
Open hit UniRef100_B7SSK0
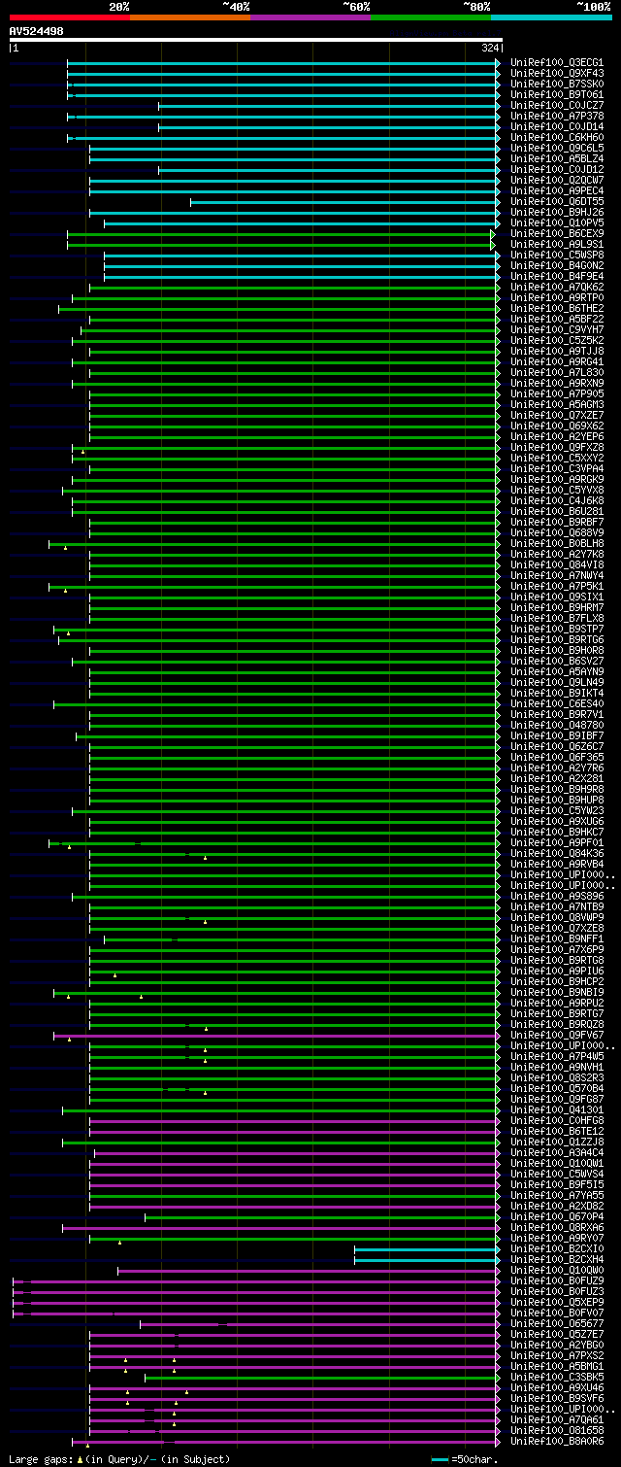(557, 85)
